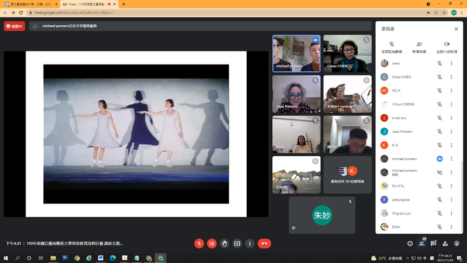This screenshot has height=263, width=467.
Task: Open Chrome profile avatar
Action: tap(454, 13)
